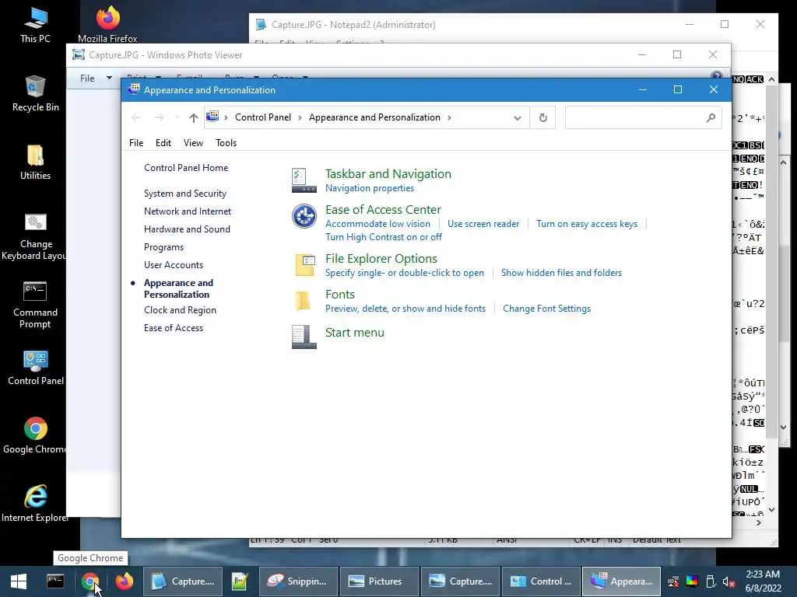This screenshot has width=797, height=597.
Task: Click Turn High Contrast on or off
Action: 384,237
